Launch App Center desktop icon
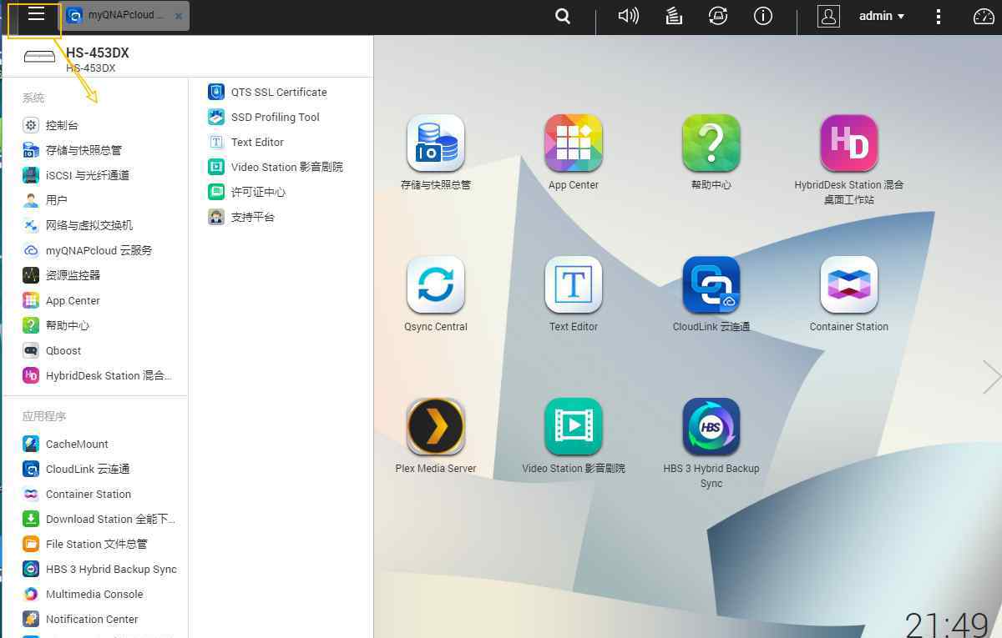 tap(574, 143)
